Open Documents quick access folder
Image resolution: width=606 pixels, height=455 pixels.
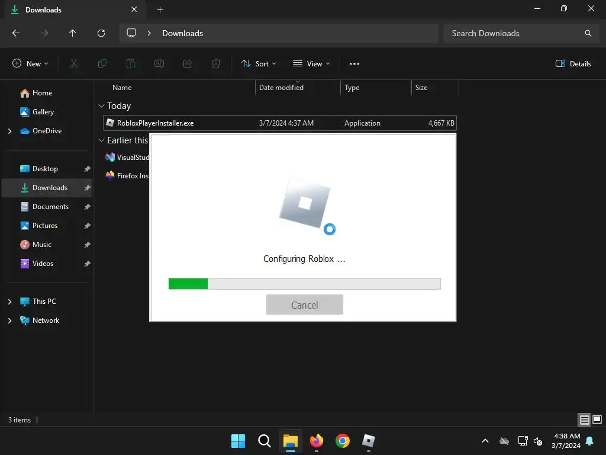(x=51, y=207)
